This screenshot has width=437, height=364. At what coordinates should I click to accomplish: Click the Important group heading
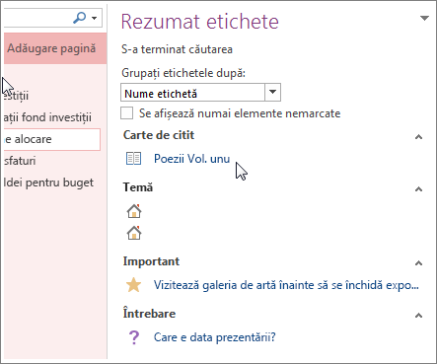tap(151, 261)
